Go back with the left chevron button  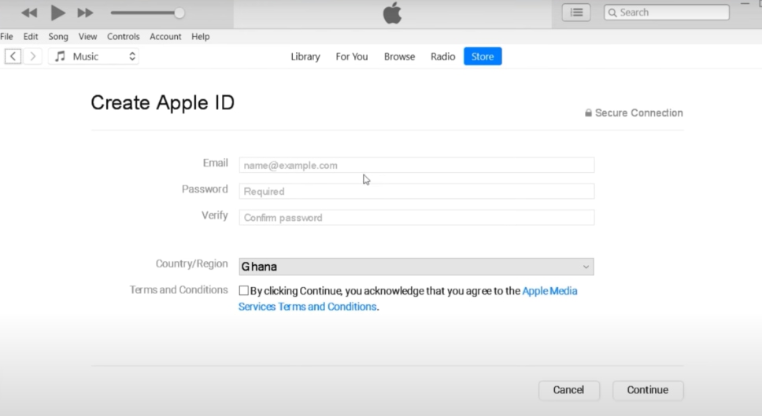[13, 57]
